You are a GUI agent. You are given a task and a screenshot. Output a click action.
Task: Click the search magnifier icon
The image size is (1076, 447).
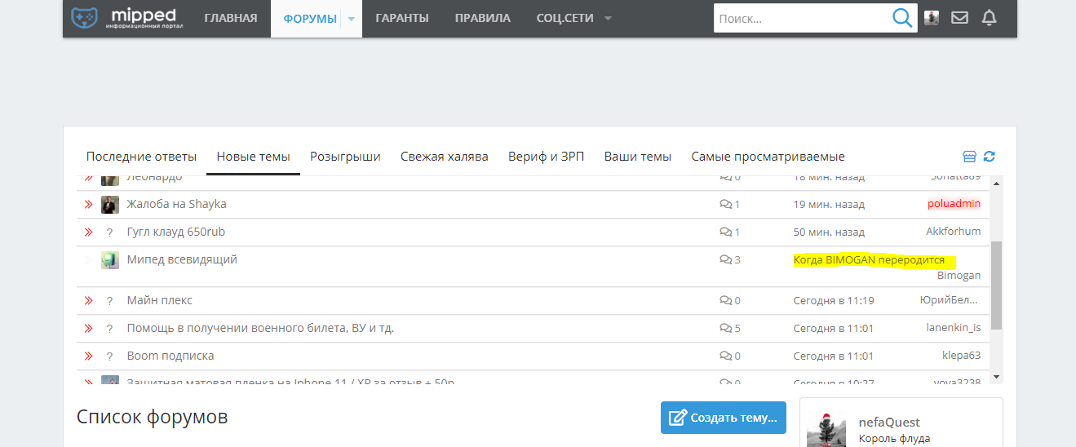pos(902,18)
